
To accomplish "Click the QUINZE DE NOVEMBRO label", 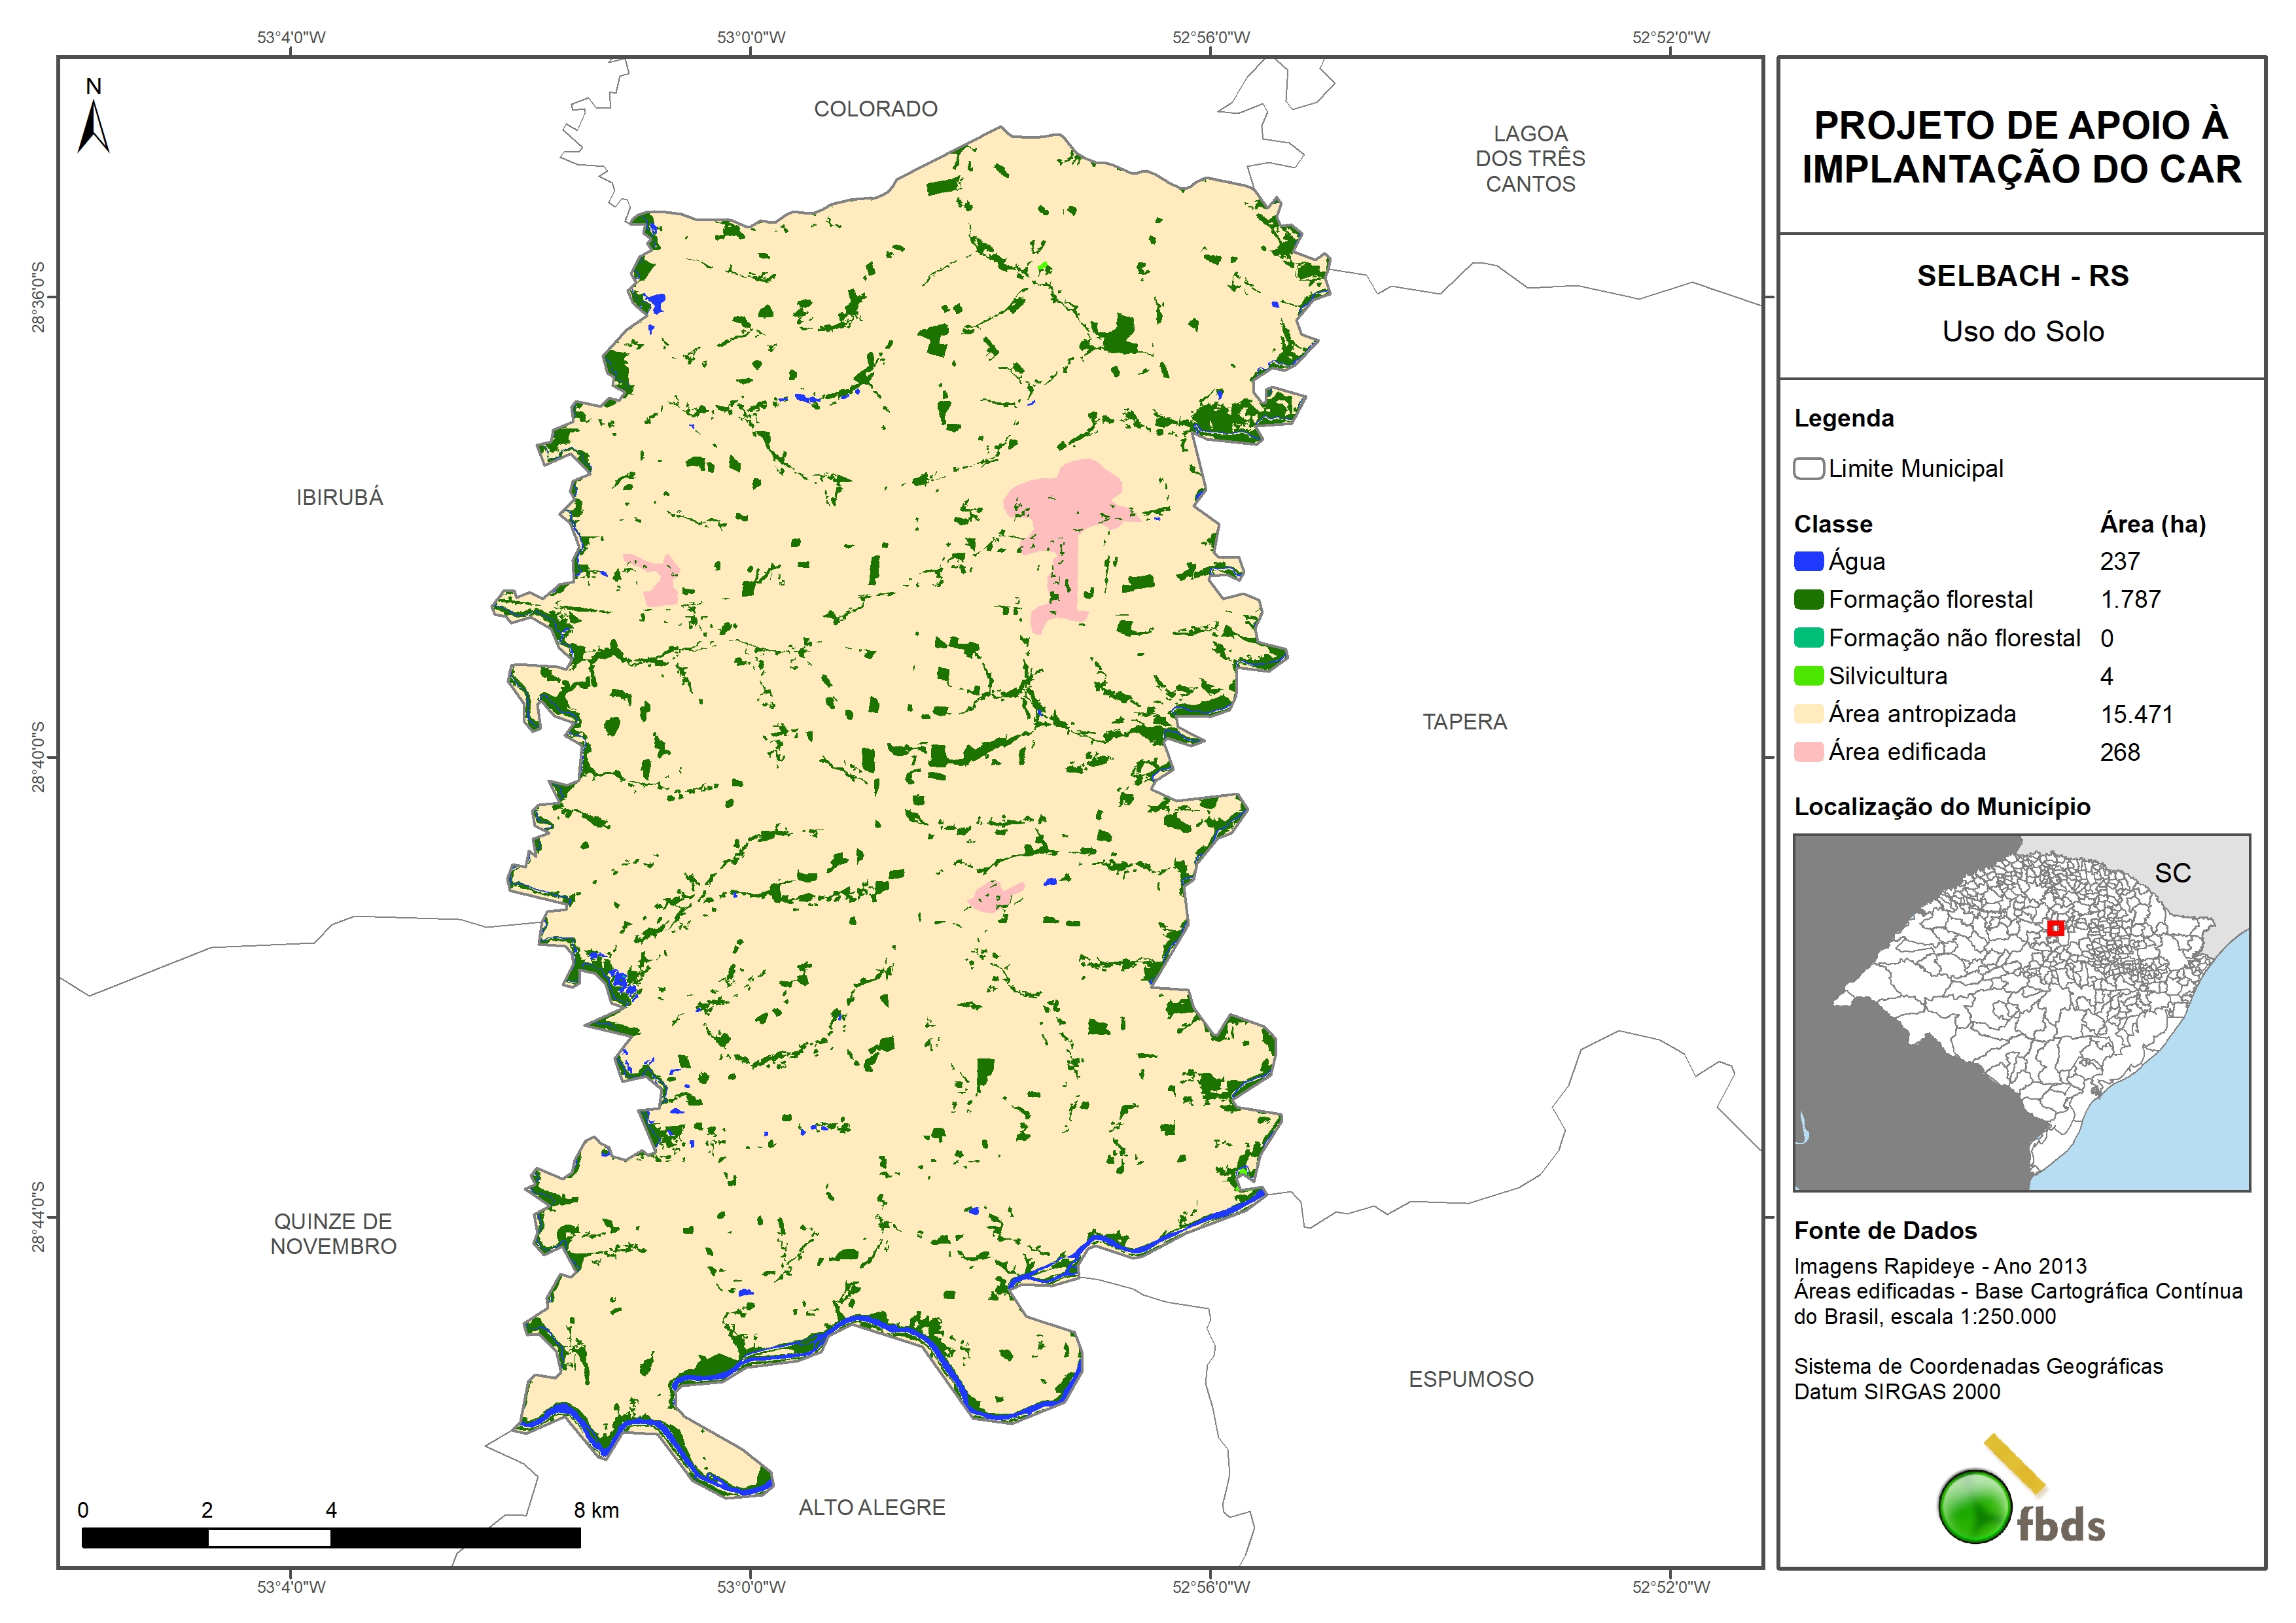I will point(333,1234).
